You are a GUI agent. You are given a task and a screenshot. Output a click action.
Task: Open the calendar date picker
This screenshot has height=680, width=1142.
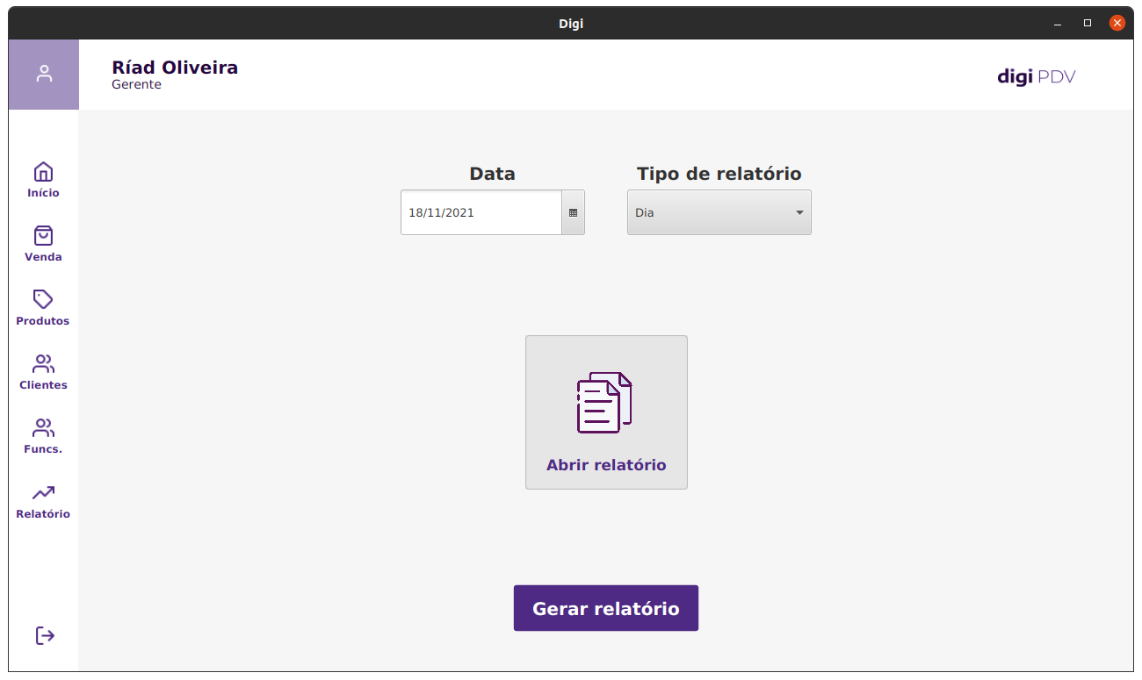[573, 212]
